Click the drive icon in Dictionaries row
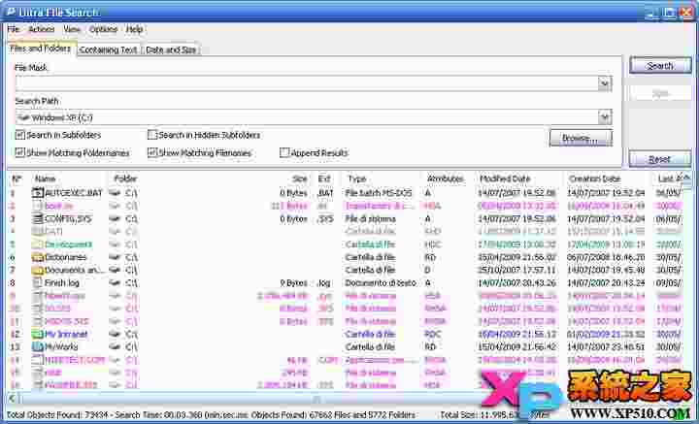 (x=116, y=257)
